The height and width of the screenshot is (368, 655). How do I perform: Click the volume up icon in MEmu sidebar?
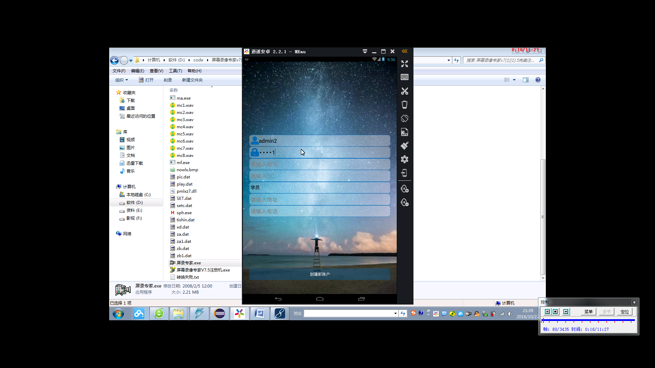pos(405,189)
